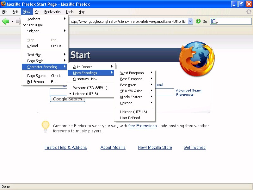Open the Tools menu
The height and width of the screenshot is (190, 253).
(x=70, y=12)
